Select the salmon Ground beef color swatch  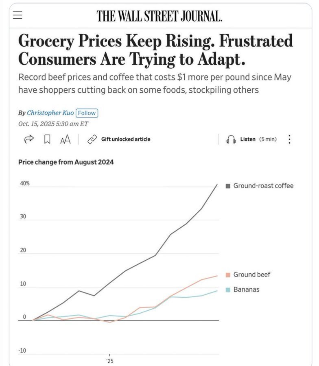(228, 274)
